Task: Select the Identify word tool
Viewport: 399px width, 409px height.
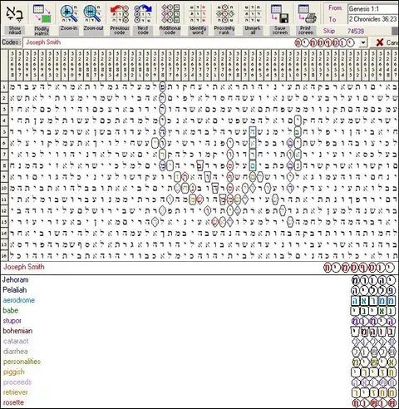Action: pos(198,14)
